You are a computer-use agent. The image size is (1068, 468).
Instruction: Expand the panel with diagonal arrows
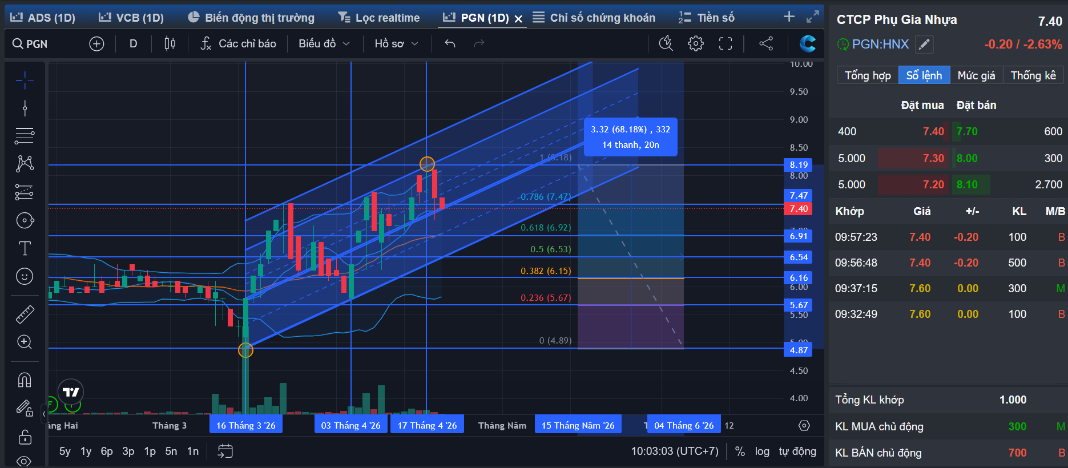[x=813, y=17]
